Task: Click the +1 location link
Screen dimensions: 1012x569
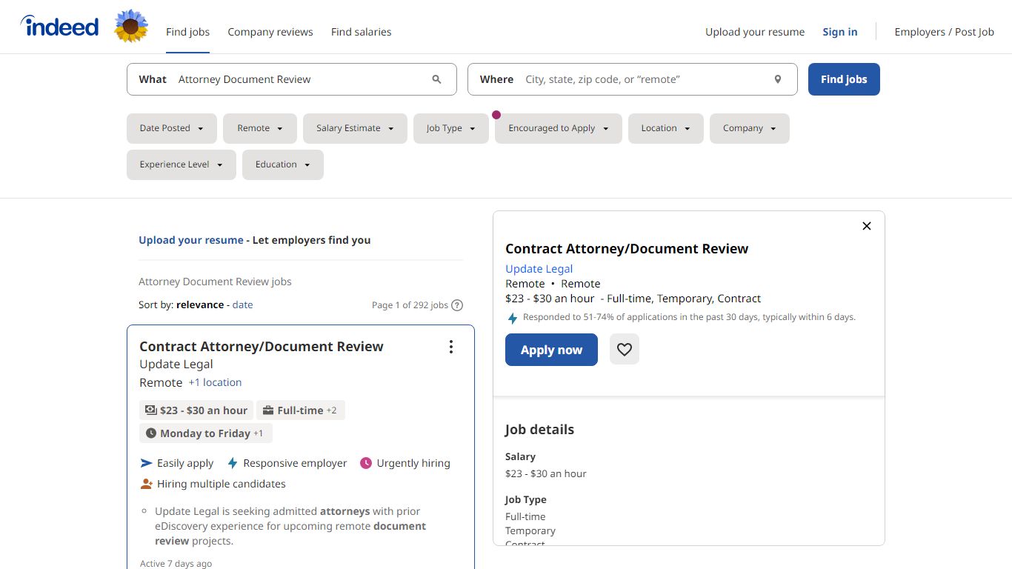Action: click(215, 382)
